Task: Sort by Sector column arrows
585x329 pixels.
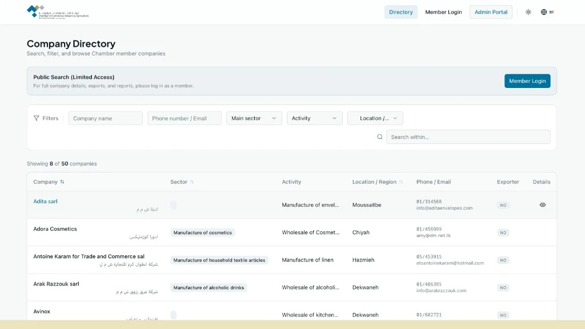Action: [x=192, y=182]
